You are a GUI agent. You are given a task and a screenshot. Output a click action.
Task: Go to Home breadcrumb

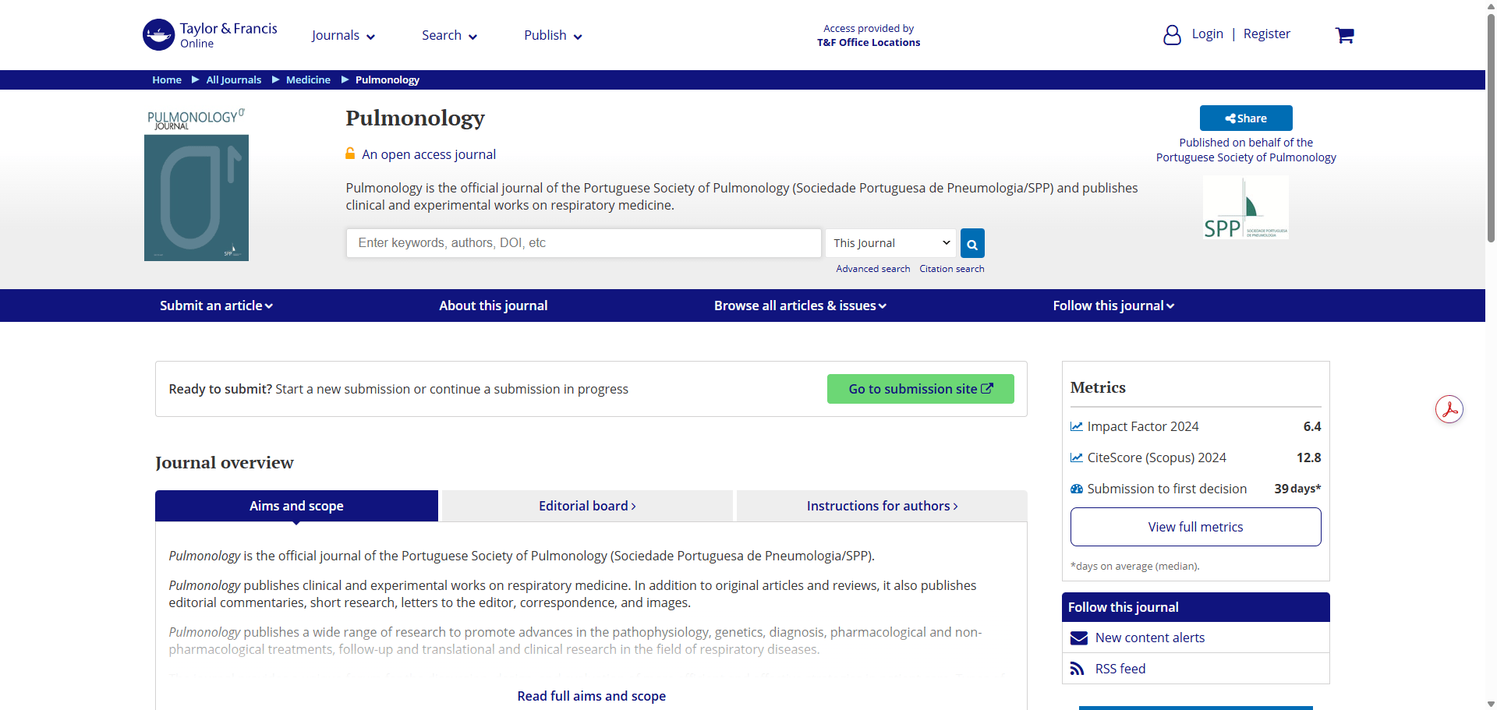167,80
